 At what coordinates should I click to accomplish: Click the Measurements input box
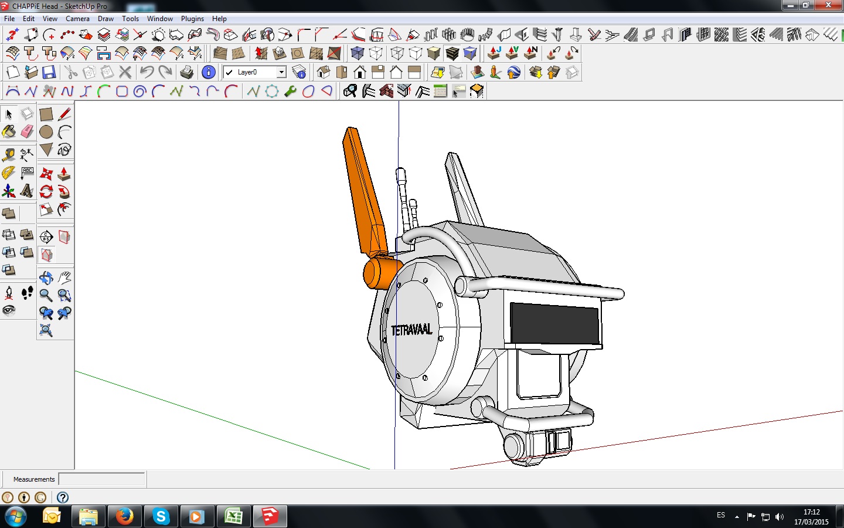click(101, 479)
